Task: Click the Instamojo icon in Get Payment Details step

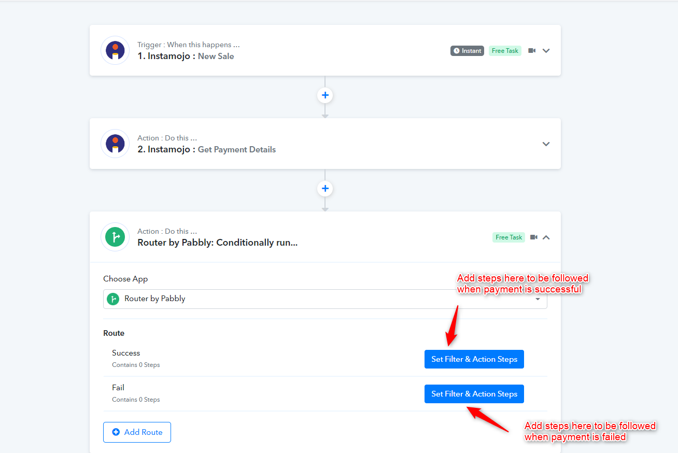Action: pos(115,144)
